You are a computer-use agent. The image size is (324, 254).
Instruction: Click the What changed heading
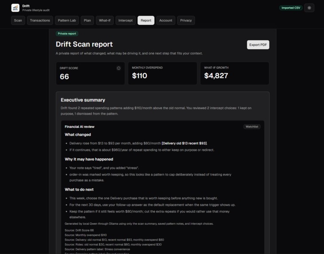[78, 135]
